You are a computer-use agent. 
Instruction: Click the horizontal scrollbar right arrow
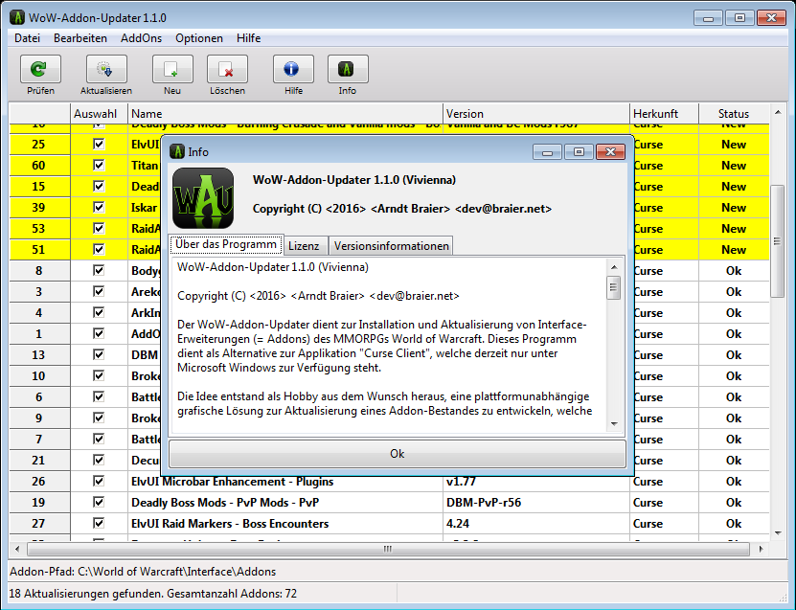pos(761,549)
